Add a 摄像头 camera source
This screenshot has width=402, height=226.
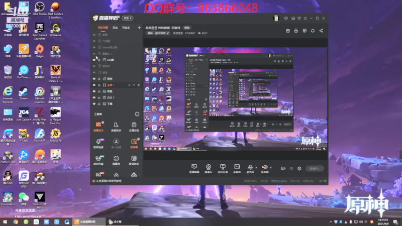(209, 169)
